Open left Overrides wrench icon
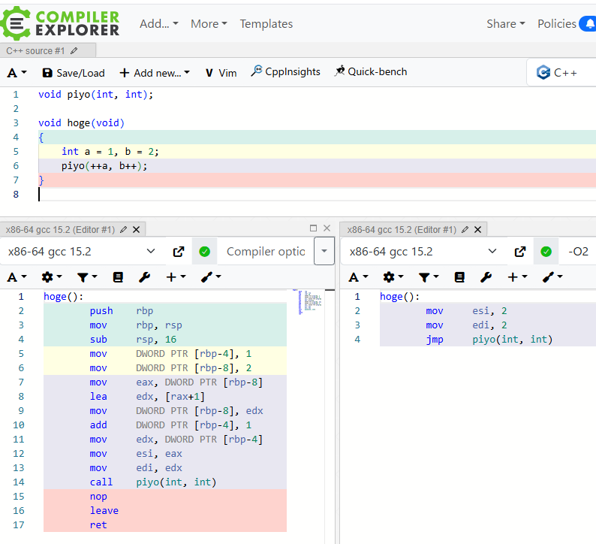This screenshot has width=596, height=544. coord(144,277)
